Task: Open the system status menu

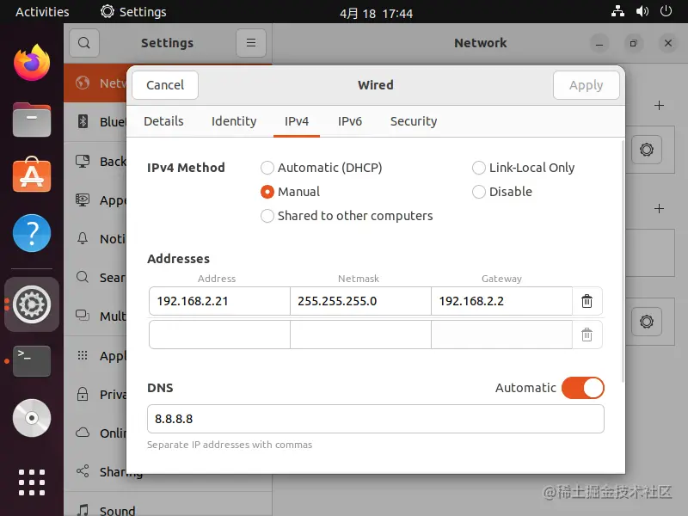Action: pyautogui.click(x=643, y=12)
